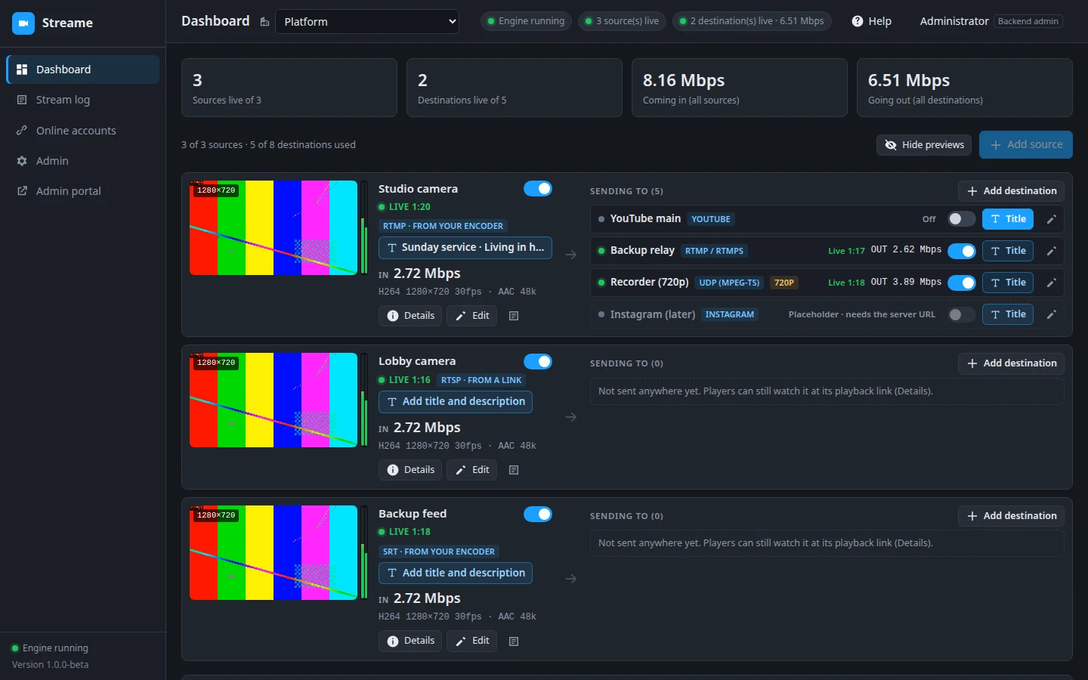The width and height of the screenshot is (1088, 680).
Task: Open Title for Backup relay destination
Action: point(1008,251)
